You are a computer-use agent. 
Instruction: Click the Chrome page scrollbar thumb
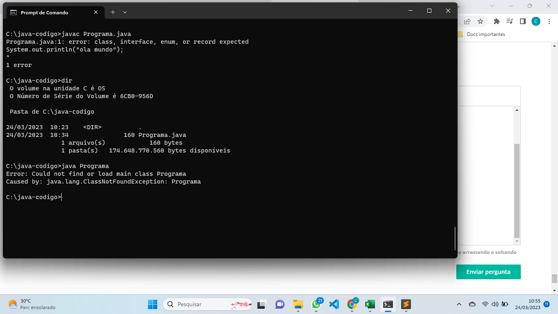point(554,278)
